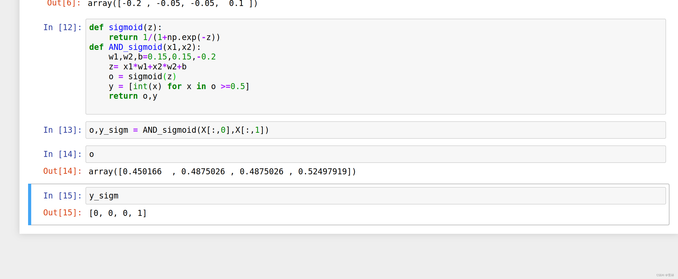Viewport: 678px width, 279px height.
Task: Click the line 'def sigmoid(z):'
Action: (x=126, y=27)
